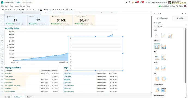This screenshot has height=98, width=188.
Task: Select the Area chart type
Action: coord(157,68)
